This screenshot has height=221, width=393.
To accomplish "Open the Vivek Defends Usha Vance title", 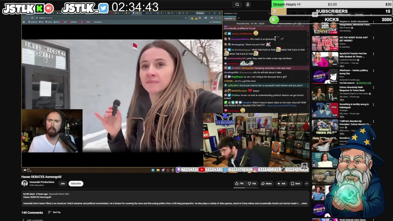I will (x=352, y=220).
